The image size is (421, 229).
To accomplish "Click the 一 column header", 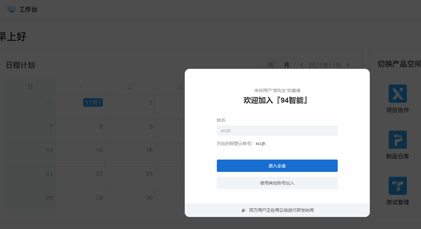I will click(80, 87).
